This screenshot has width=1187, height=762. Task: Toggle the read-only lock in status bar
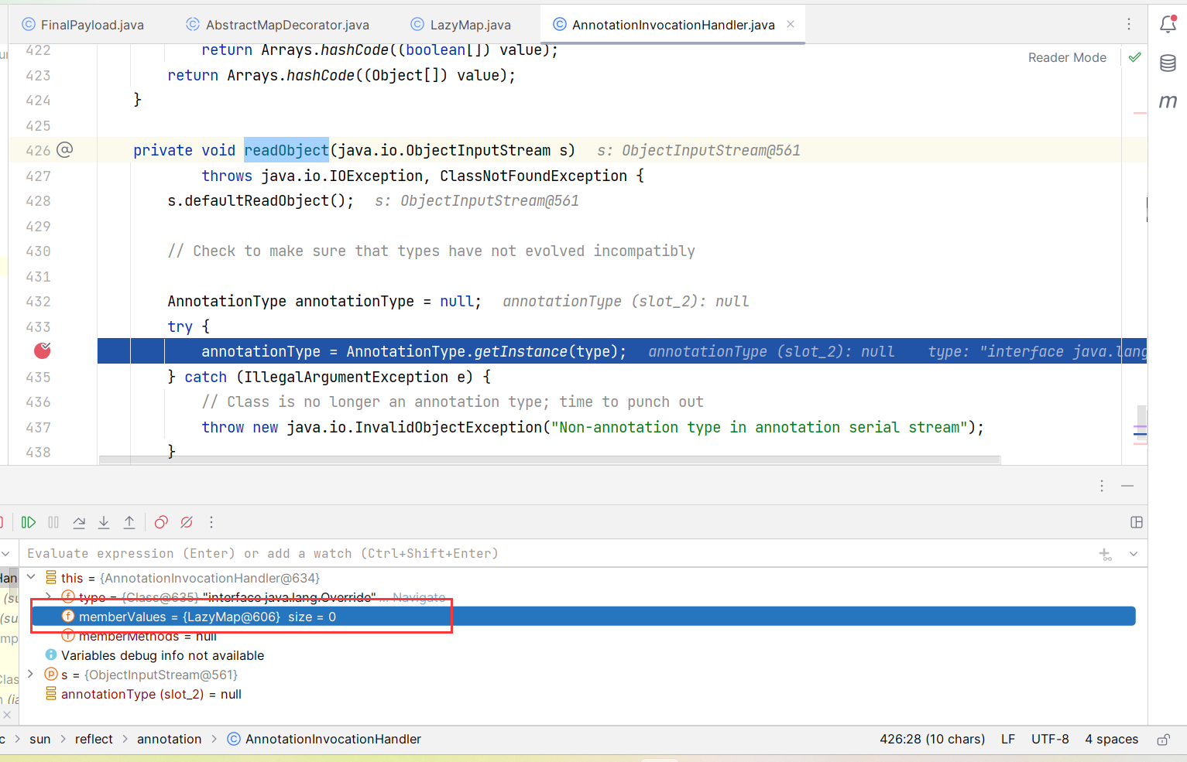[x=1163, y=740]
